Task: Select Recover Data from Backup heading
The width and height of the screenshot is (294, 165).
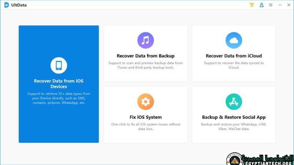Action: tap(145, 56)
